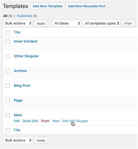
Task: Open the bottom Bulk Actions dropdown
Action: 18,140
